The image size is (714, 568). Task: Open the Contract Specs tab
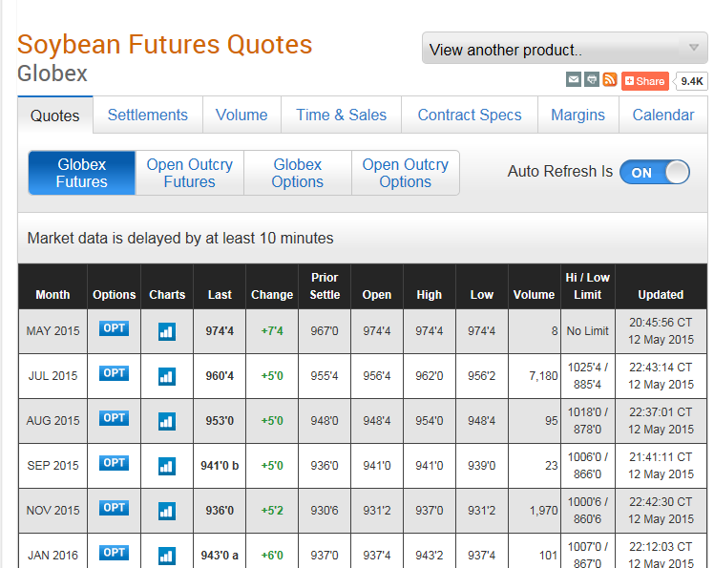click(x=469, y=115)
